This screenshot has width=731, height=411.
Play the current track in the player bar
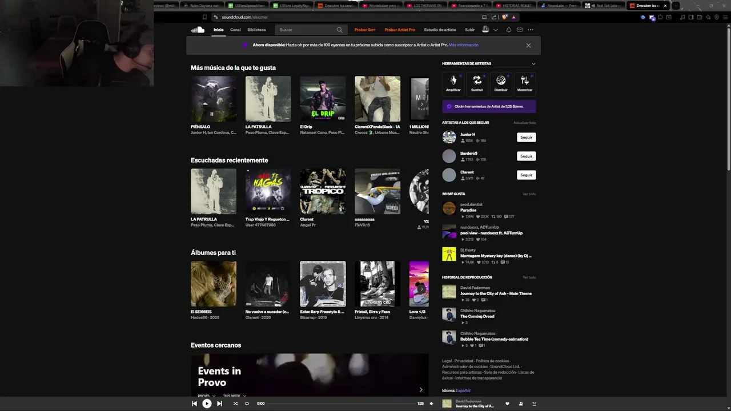click(x=207, y=404)
